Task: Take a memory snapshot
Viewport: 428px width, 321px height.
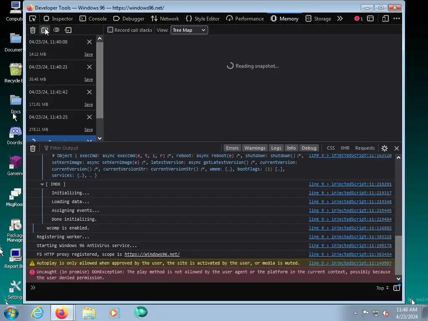Action: point(44,30)
